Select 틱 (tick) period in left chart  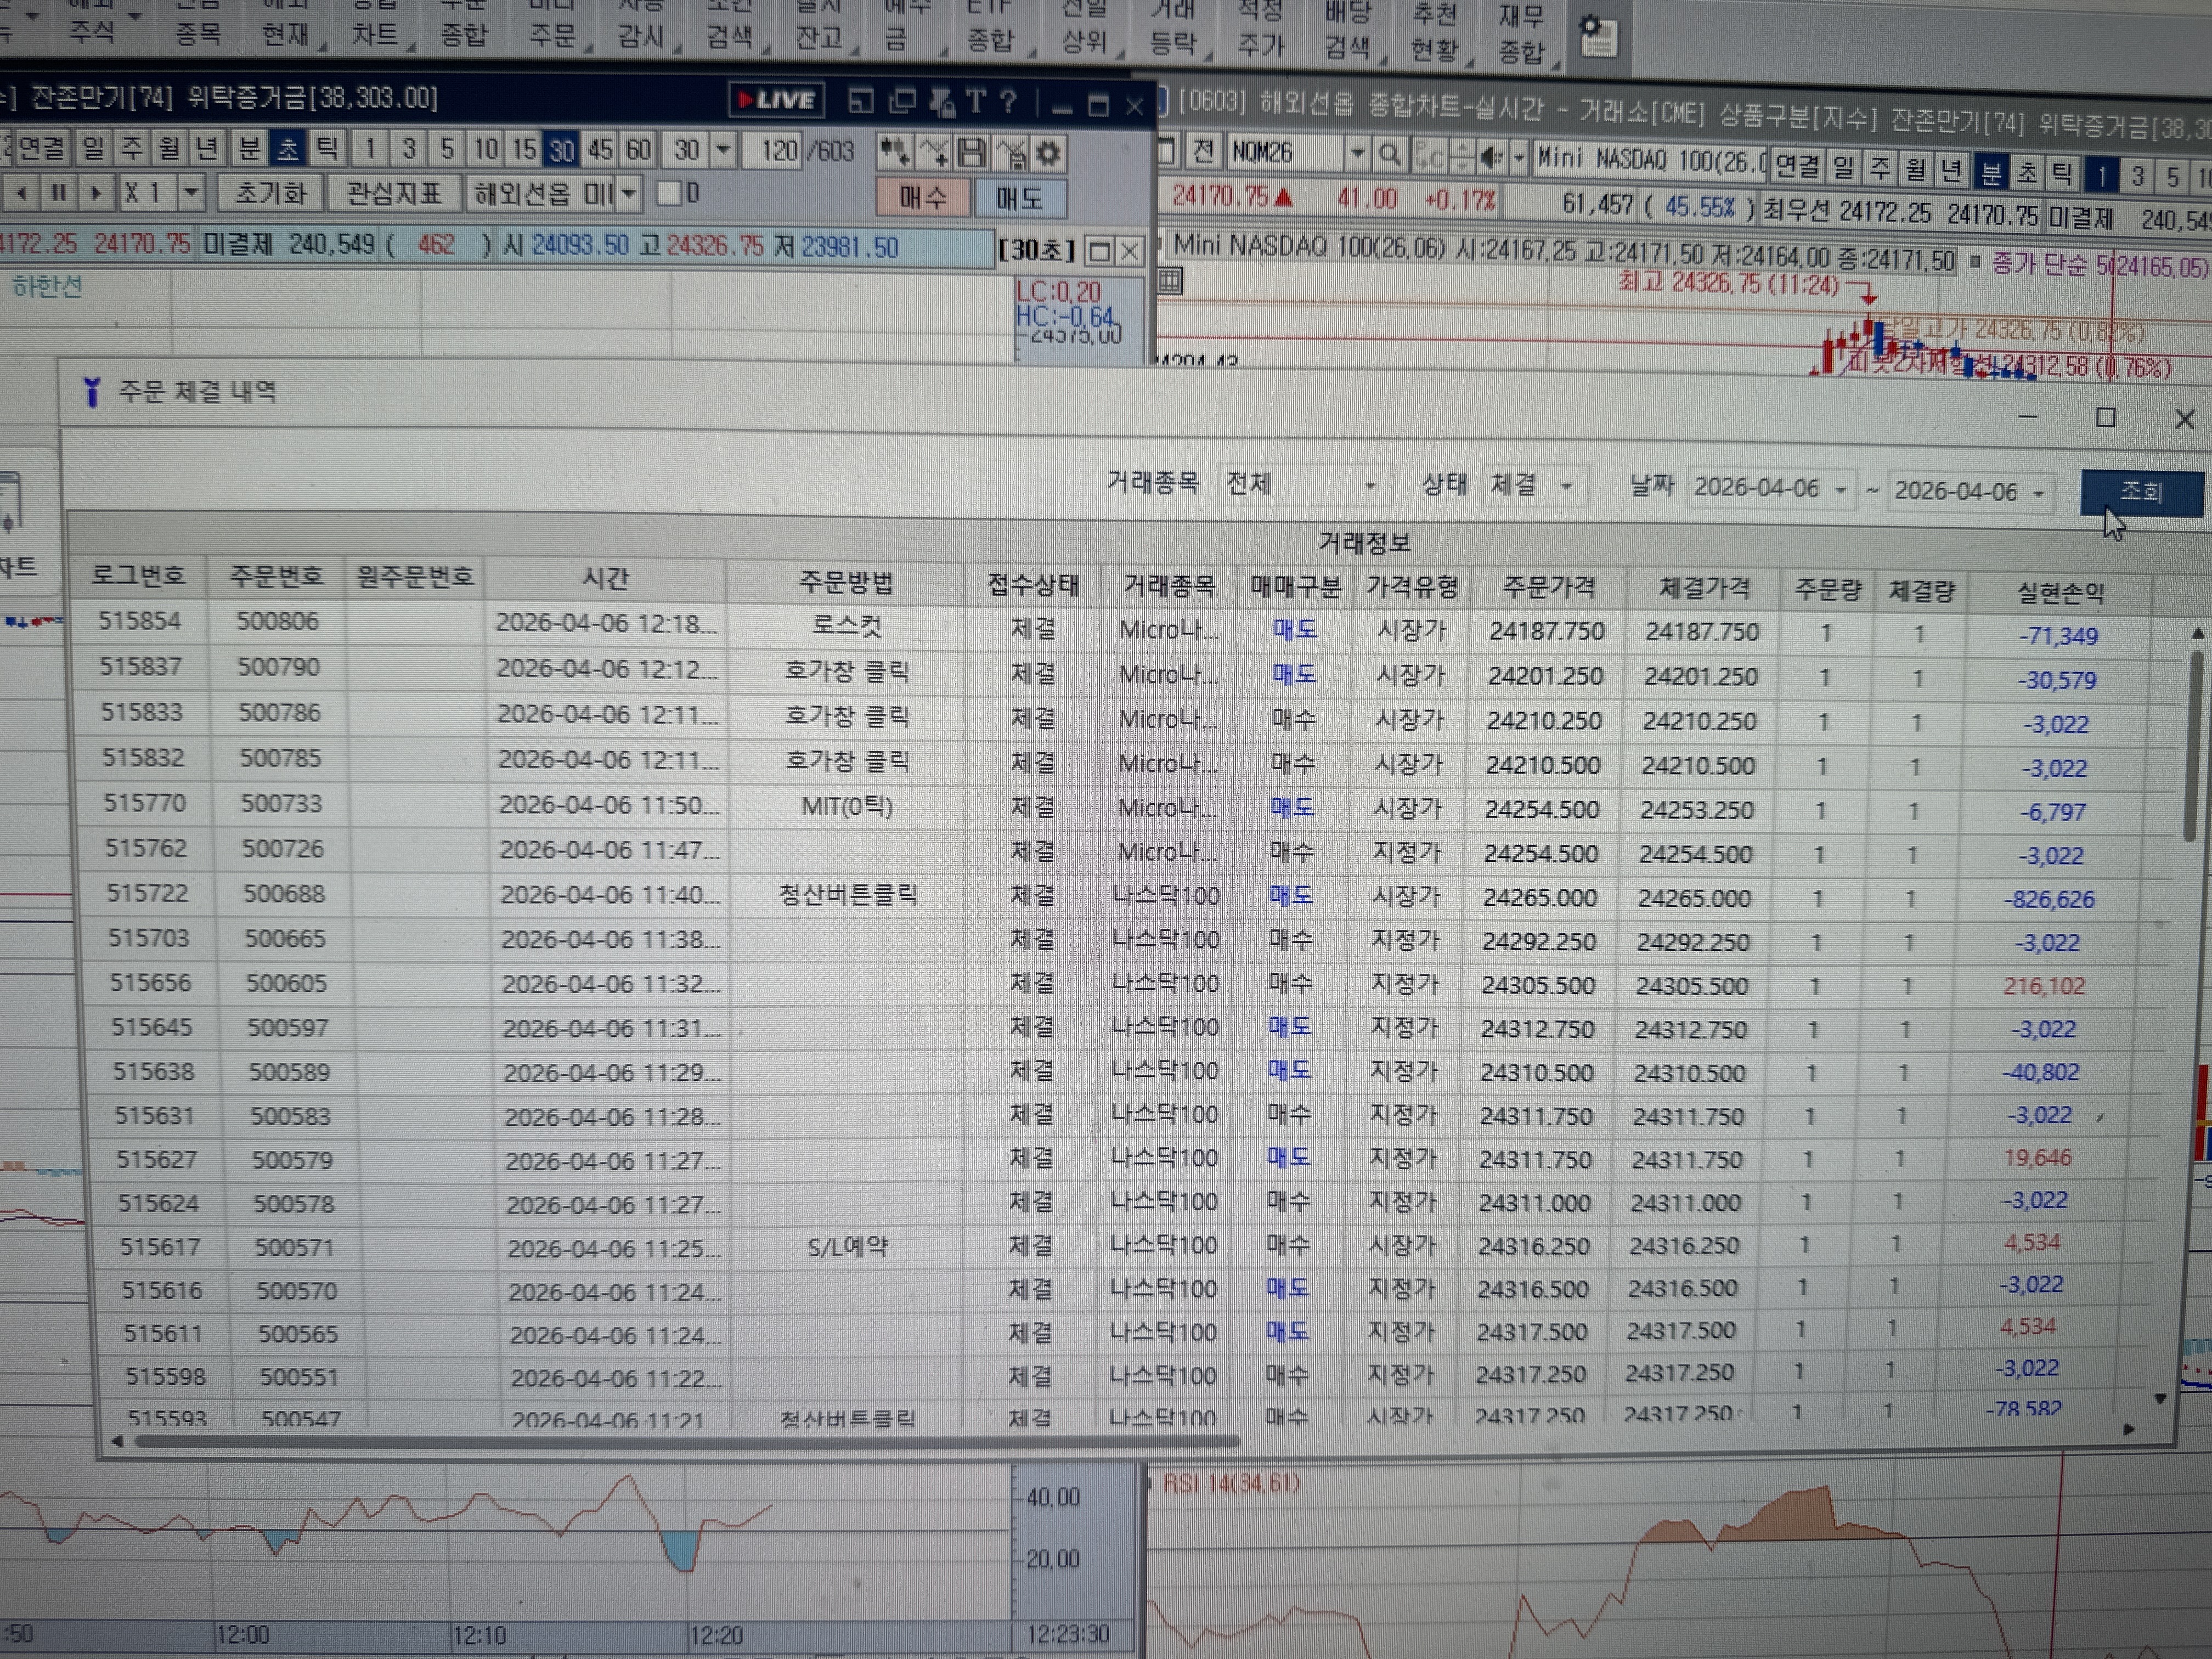pos(327,149)
